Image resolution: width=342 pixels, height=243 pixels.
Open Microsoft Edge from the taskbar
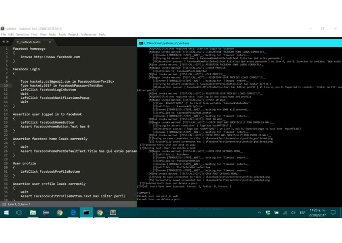[x=73, y=213]
